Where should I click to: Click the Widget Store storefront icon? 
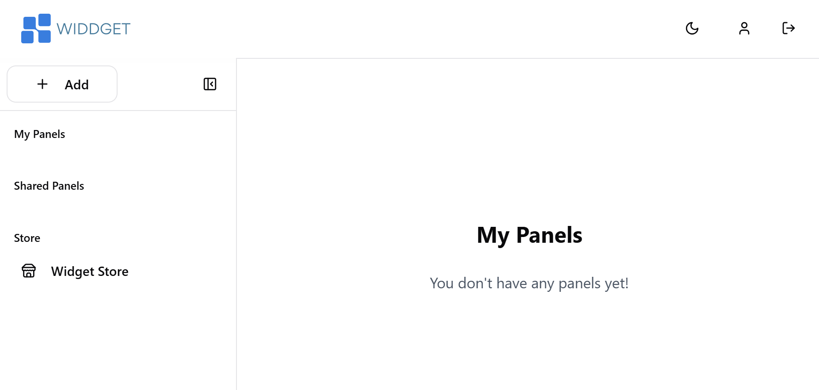pos(28,271)
